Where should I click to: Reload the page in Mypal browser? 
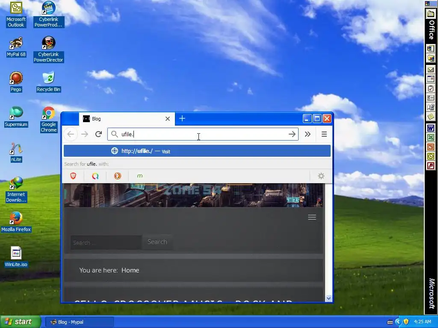(98, 134)
